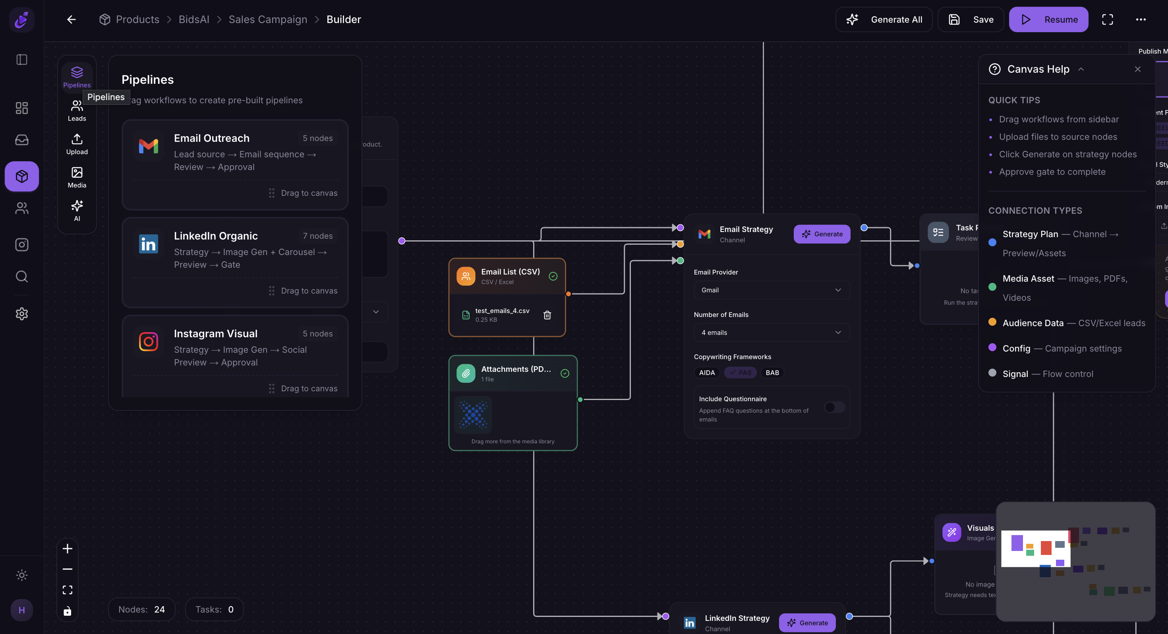Viewport: 1168px width, 634px height.
Task: Open BidsAI in the breadcrumb
Action: 193,19
